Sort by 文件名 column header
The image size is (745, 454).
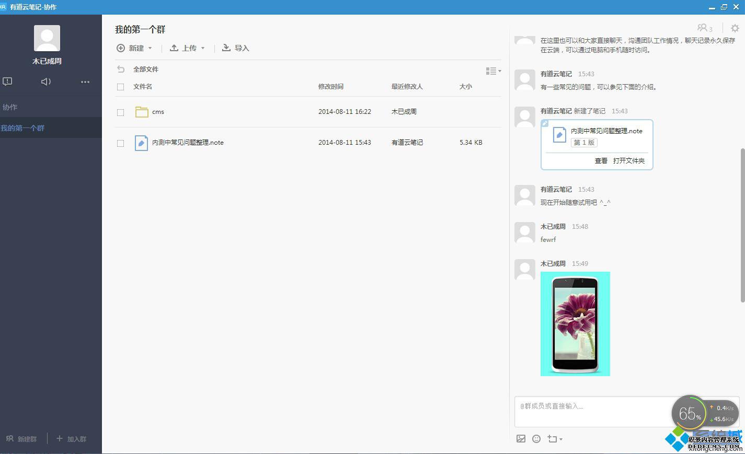click(x=143, y=87)
